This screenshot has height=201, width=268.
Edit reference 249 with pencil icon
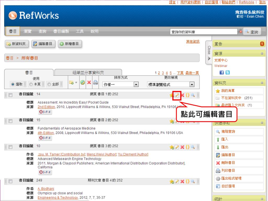tap(177, 182)
